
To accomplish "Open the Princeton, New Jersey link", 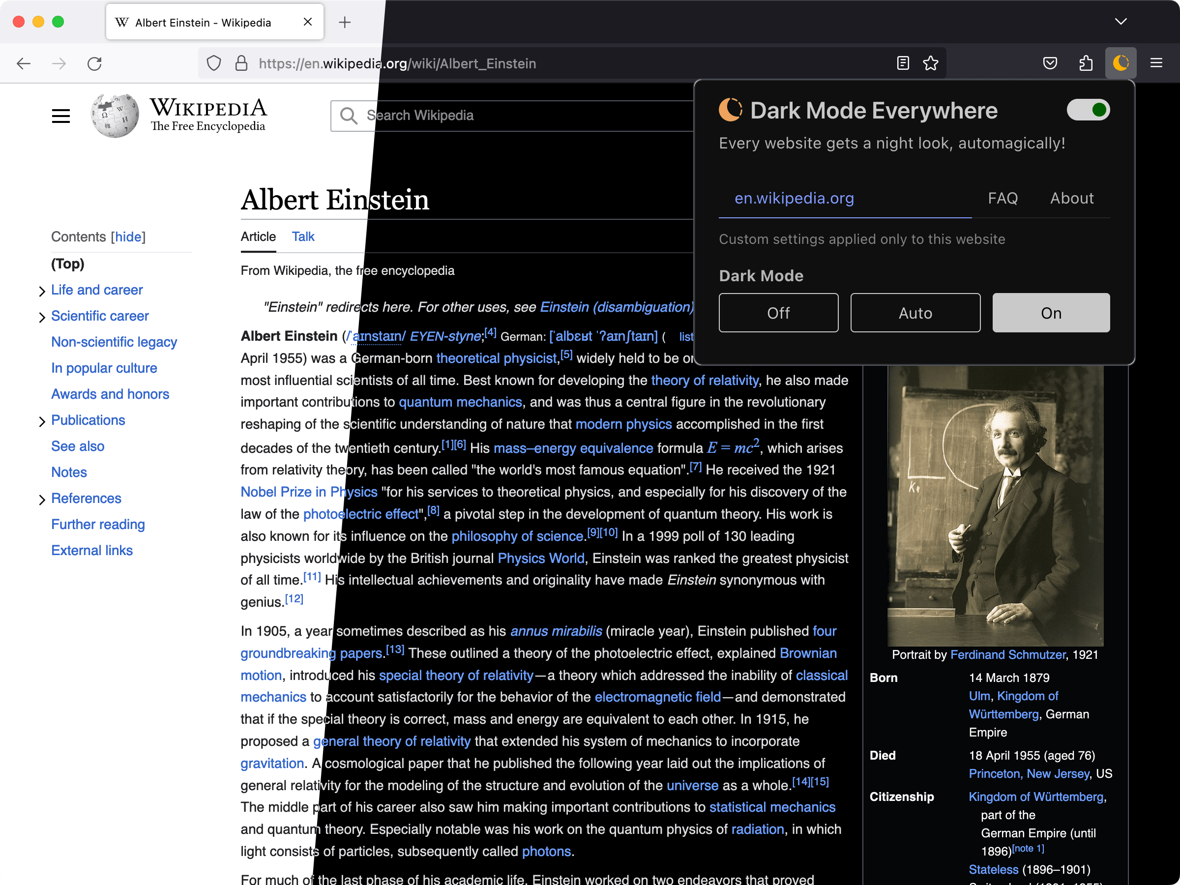I will [x=1029, y=773].
